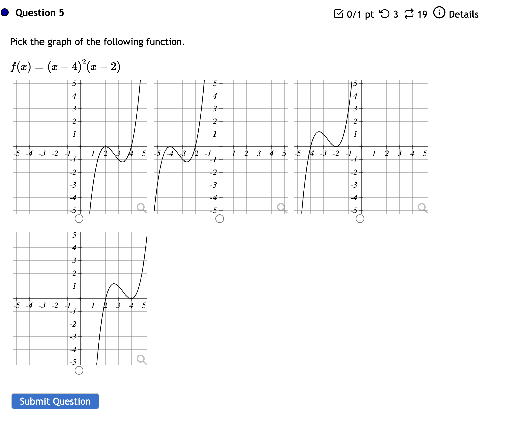This screenshot has height=430, width=516.
Task: Click the regenerate arrows icon showing 19
Action: point(409,14)
